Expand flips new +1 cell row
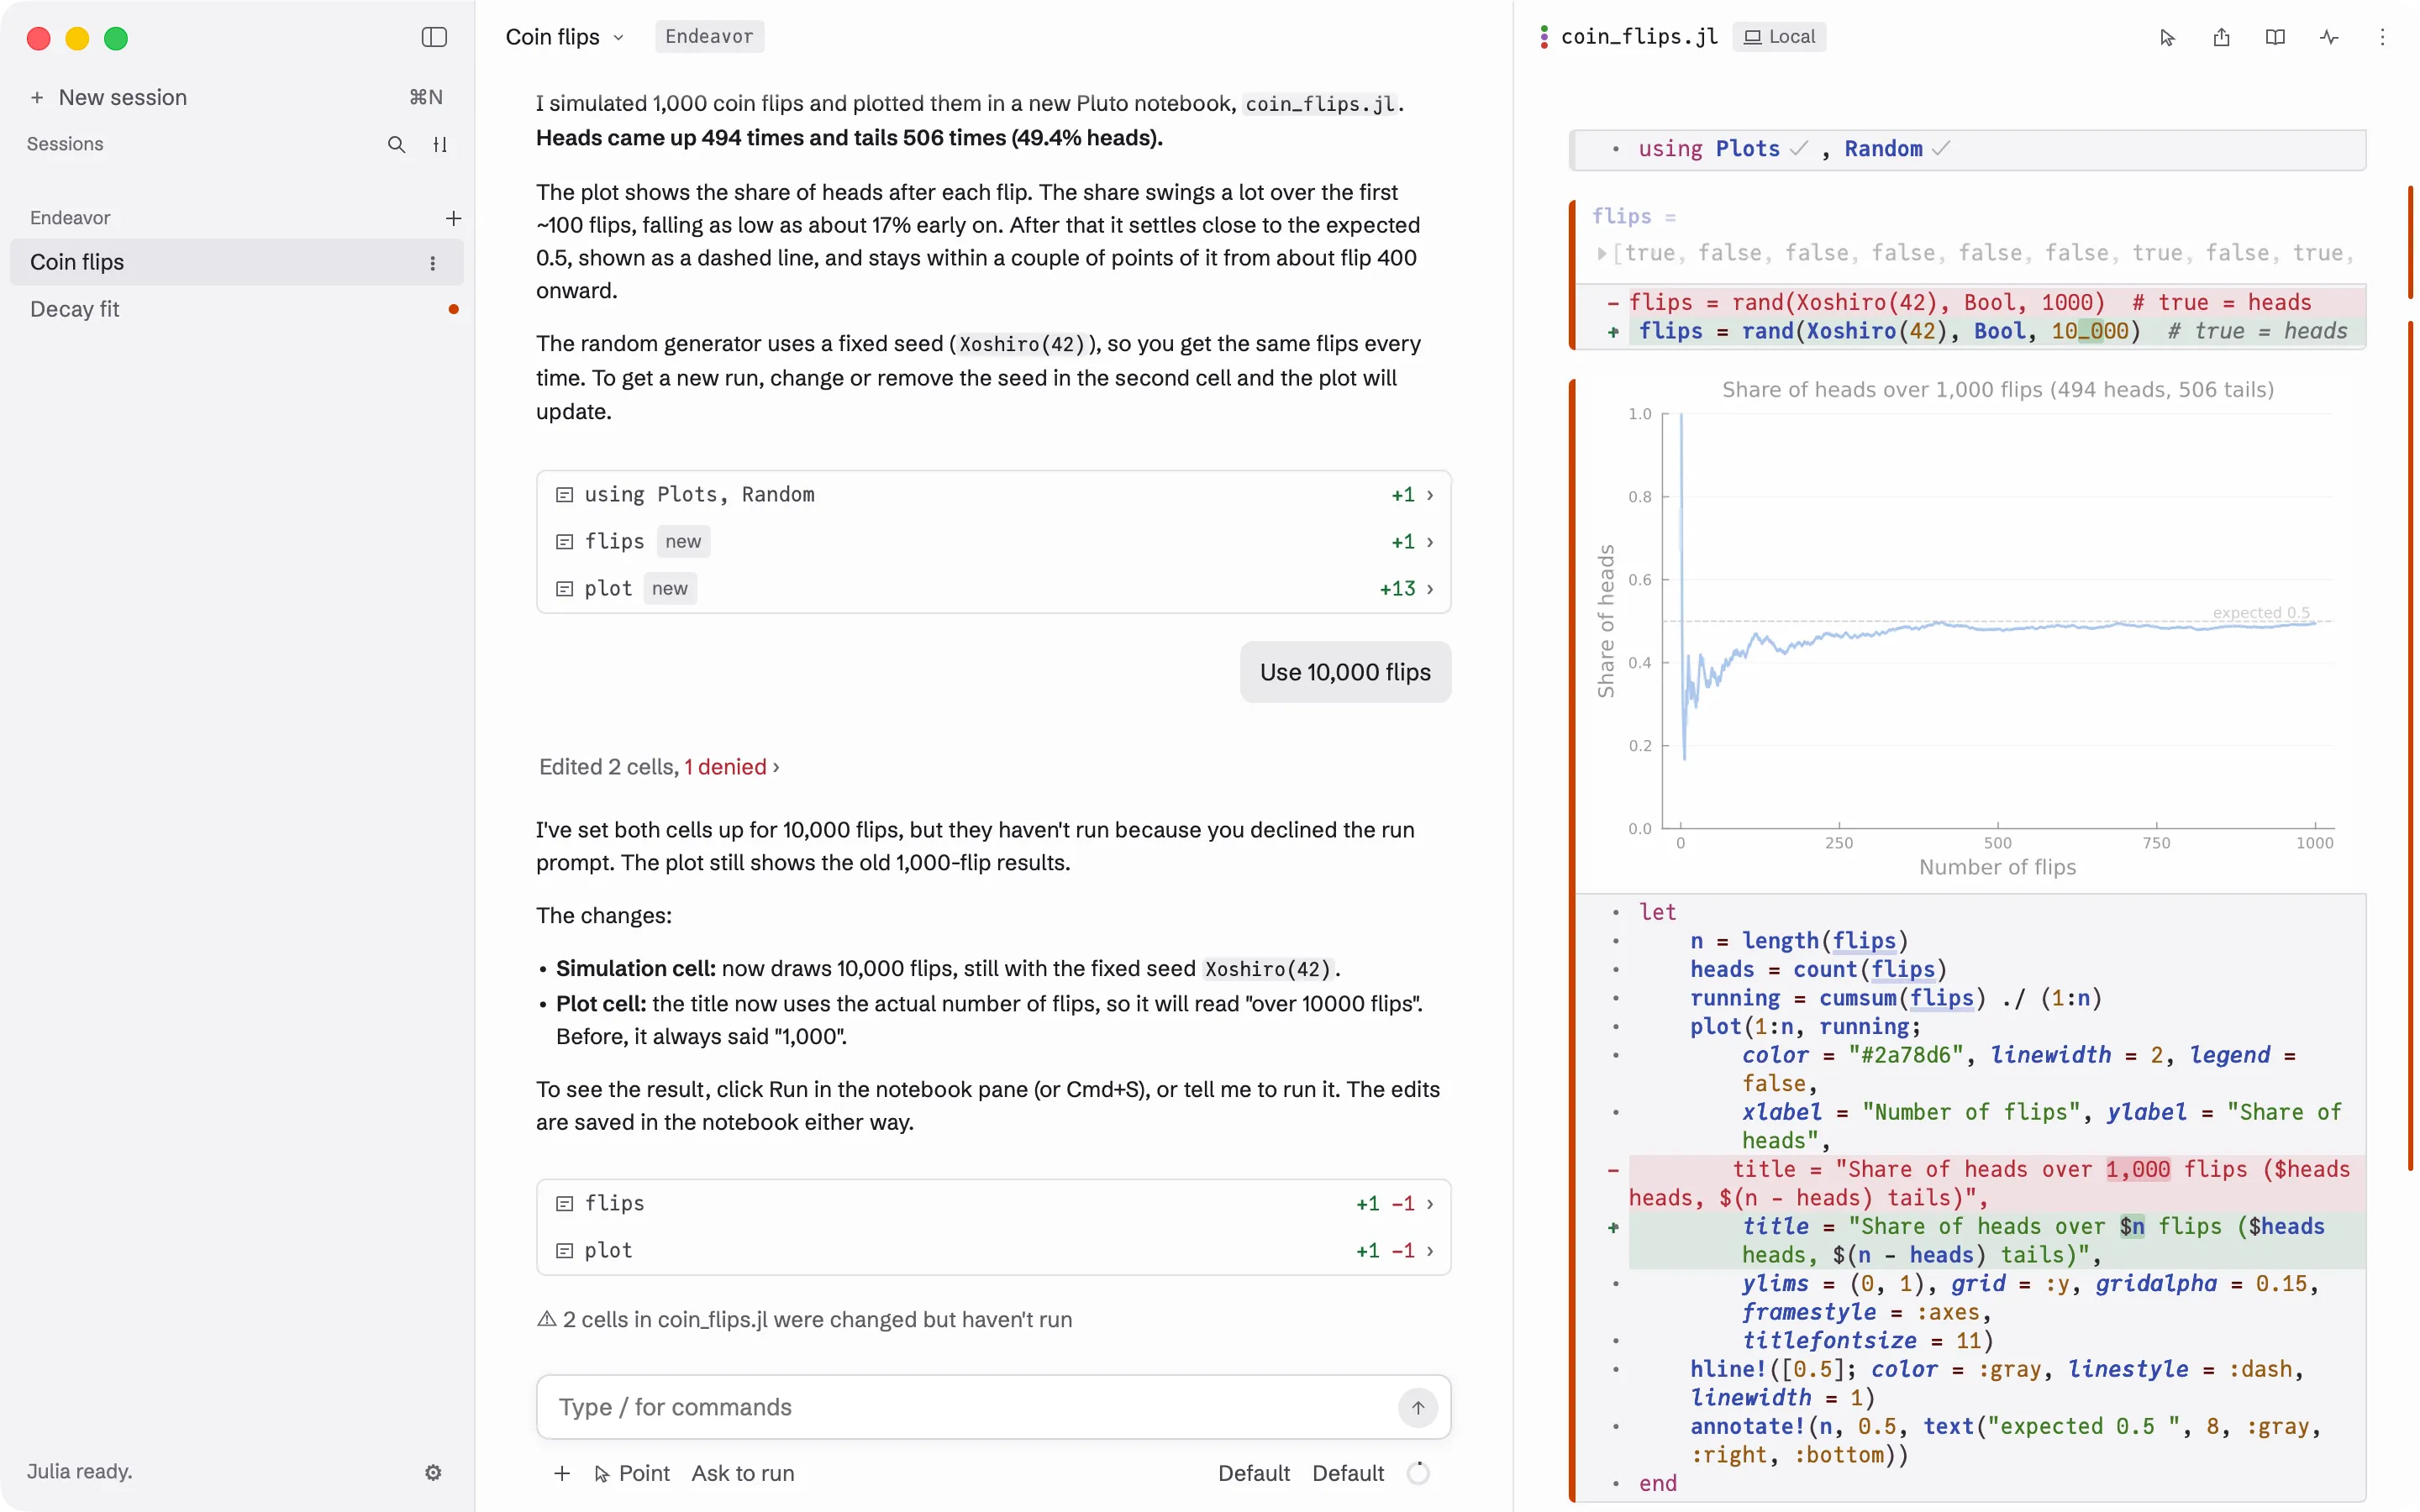 coord(994,541)
